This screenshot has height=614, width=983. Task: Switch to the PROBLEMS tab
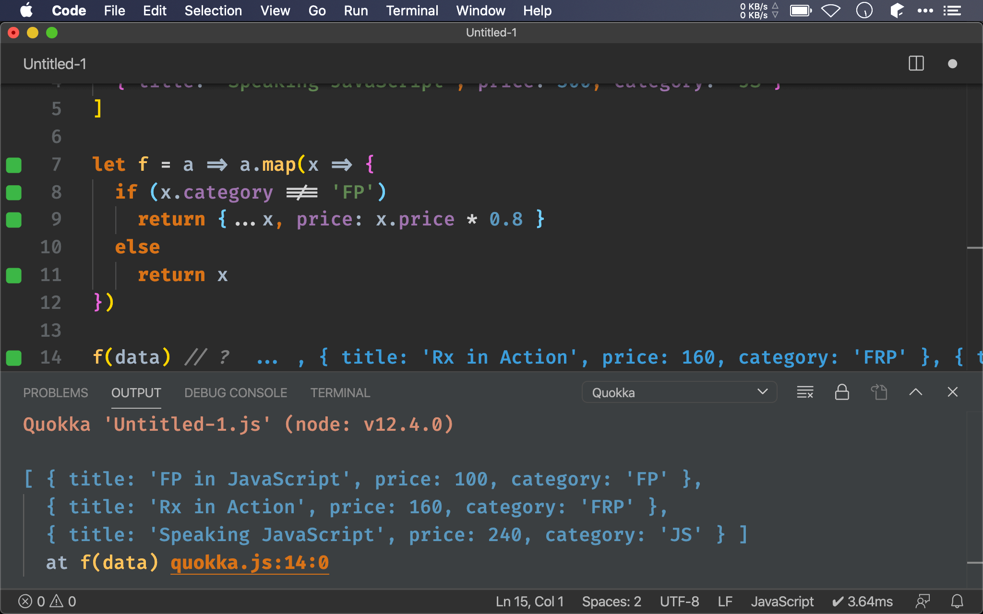point(56,393)
